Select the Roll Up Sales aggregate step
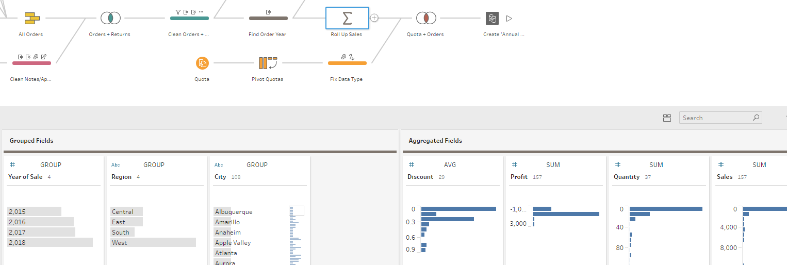This screenshot has width=787, height=265. (347, 18)
